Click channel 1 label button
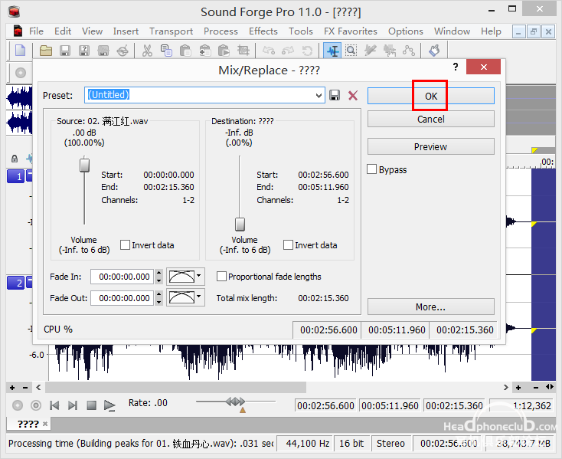 coord(16,176)
